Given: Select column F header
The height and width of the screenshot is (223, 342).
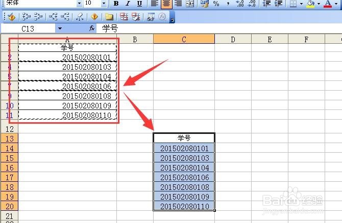Looking at the screenshot, I should [x=306, y=39].
